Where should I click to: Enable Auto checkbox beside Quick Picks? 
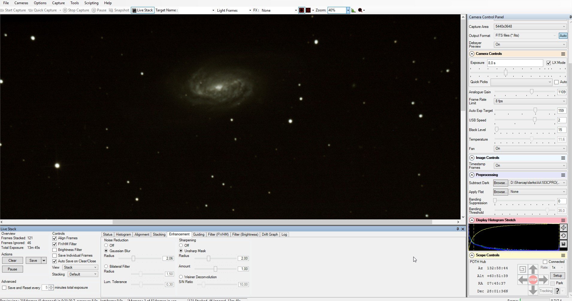coord(556,82)
